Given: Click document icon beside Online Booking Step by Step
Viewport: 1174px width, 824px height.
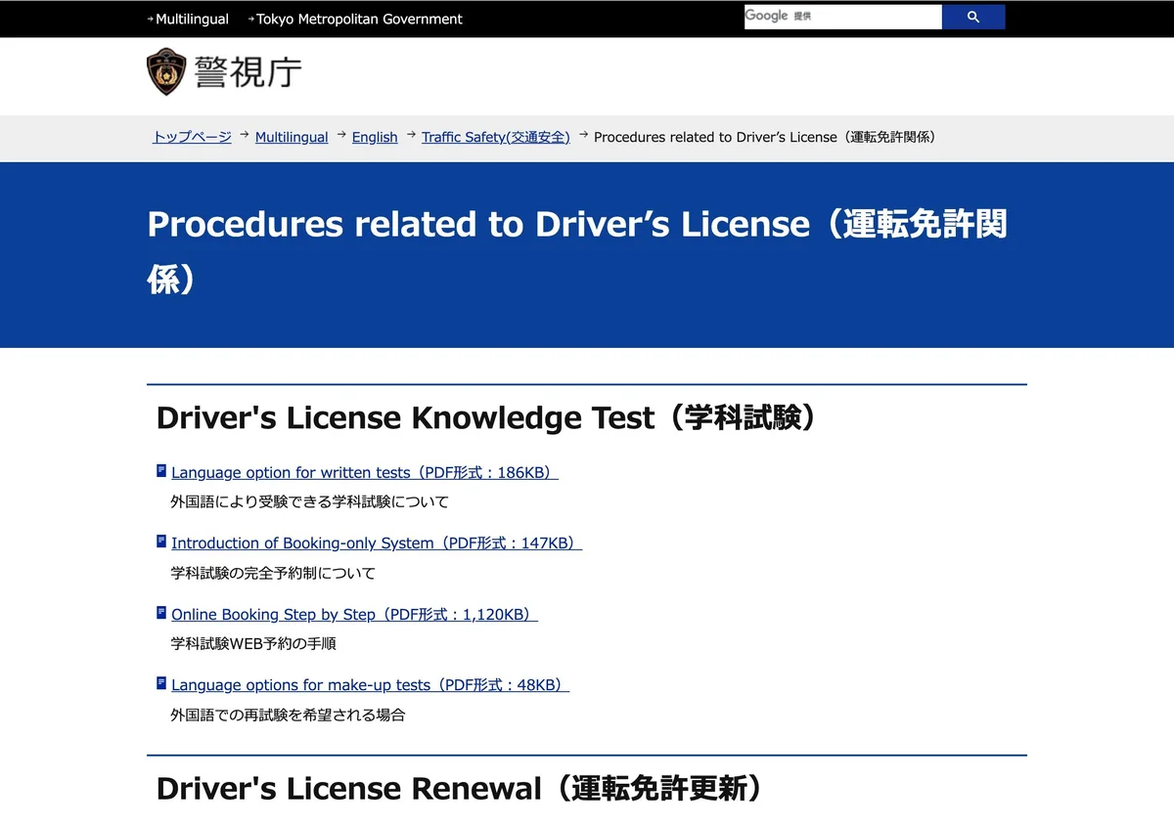Looking at the screenshot, I should pos(161,613).
